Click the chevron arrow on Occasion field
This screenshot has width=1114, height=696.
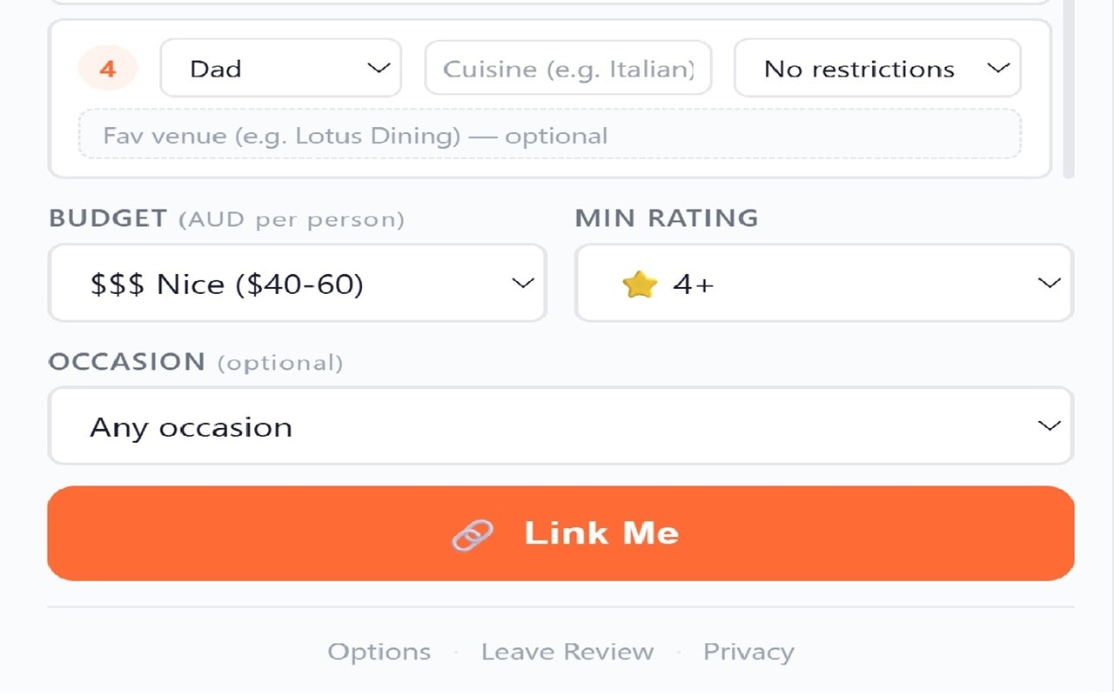pyautogui.click(x=1050, y=426)
